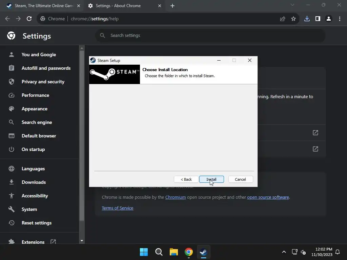Click the browser forward arrow
Image resolution: width=347 pixels, height=260 pixels.
pos(18,19)
